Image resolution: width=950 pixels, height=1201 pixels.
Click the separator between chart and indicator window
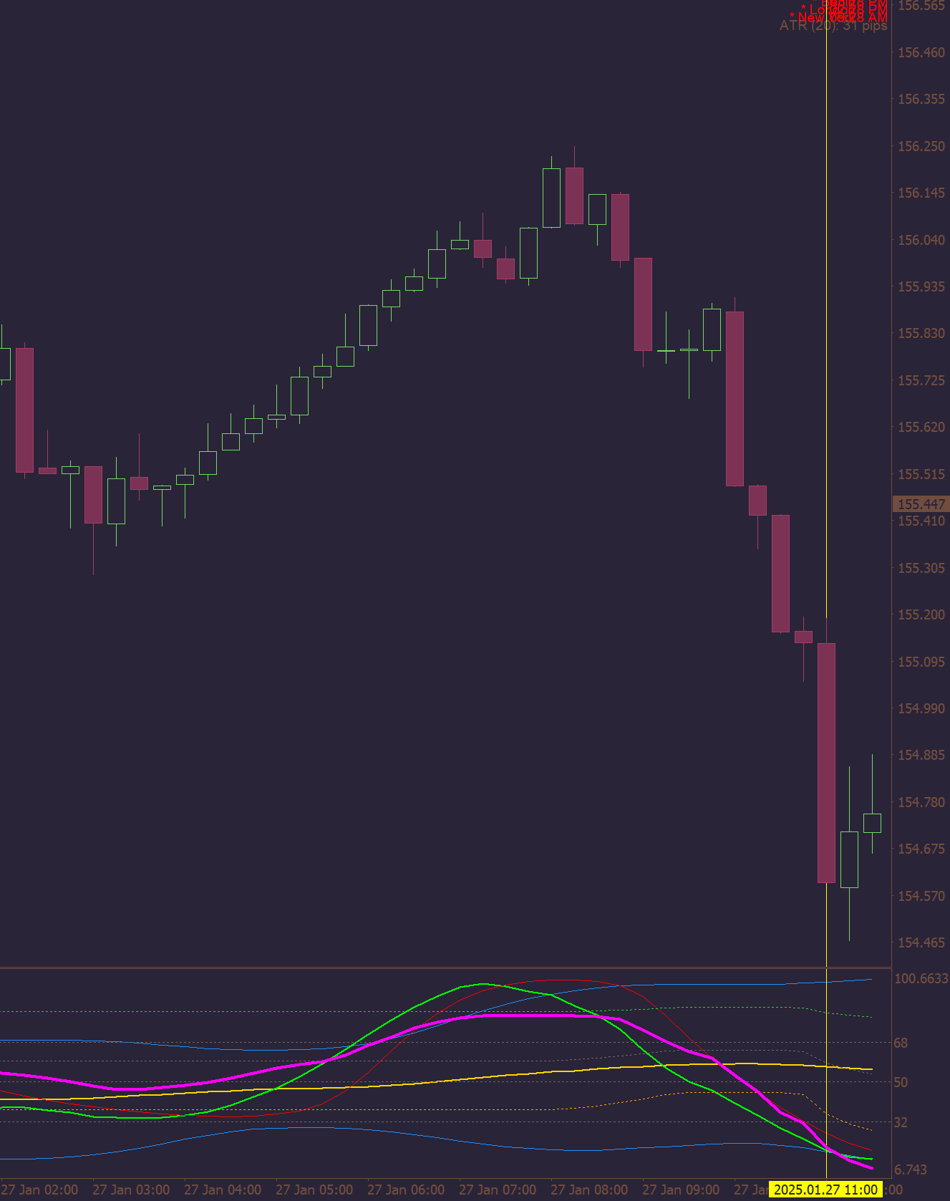445,968
